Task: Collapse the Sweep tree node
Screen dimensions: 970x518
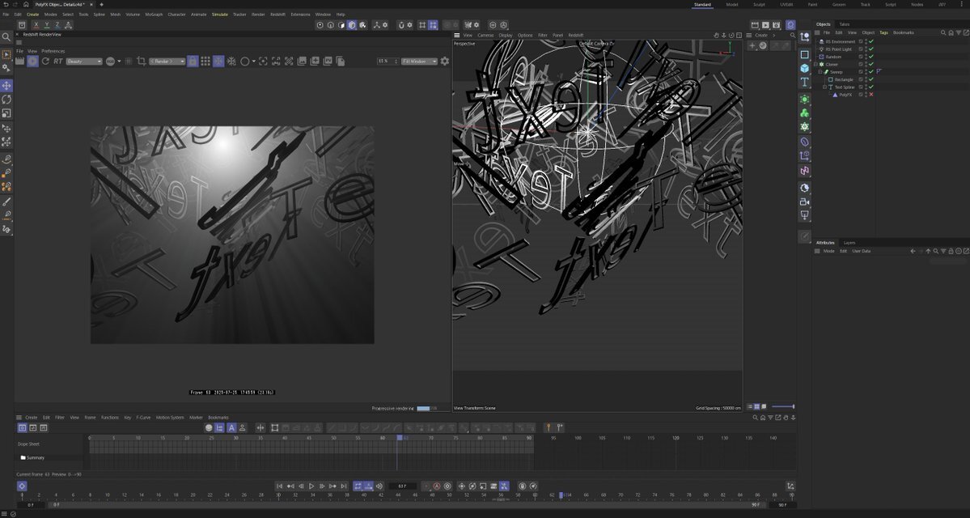Action: pos(820,72)
